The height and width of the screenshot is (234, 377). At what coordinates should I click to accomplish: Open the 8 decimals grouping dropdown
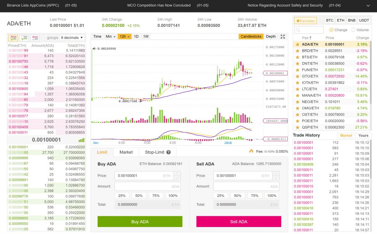tap(72, 38)
